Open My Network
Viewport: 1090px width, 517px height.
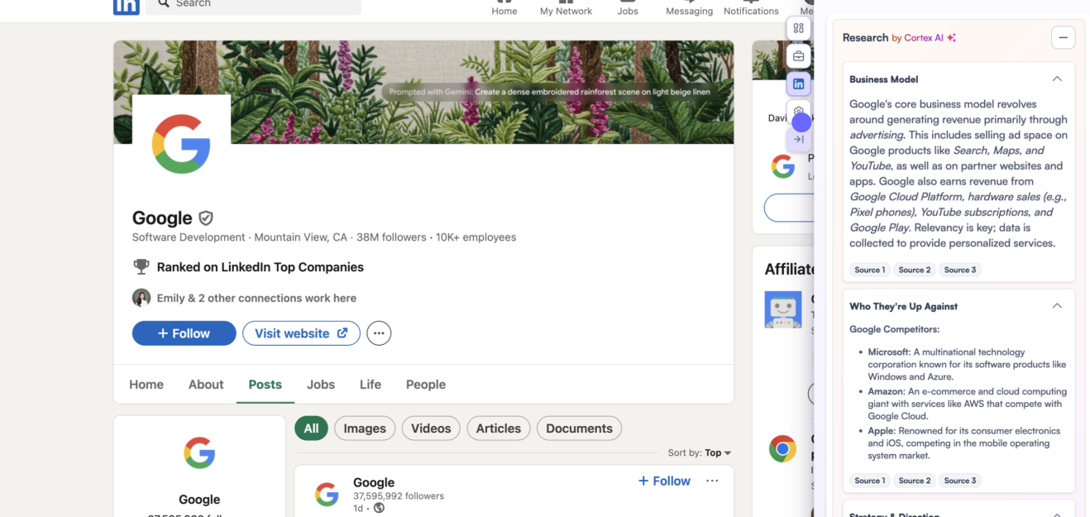click(566, 8)
